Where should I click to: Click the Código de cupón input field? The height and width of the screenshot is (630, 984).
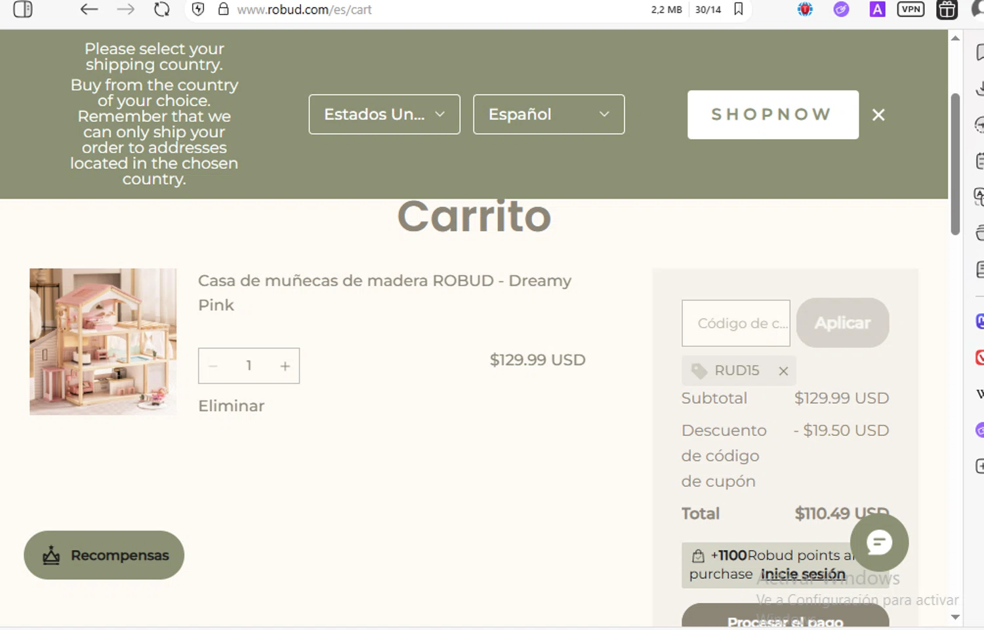tap(736, 323)
